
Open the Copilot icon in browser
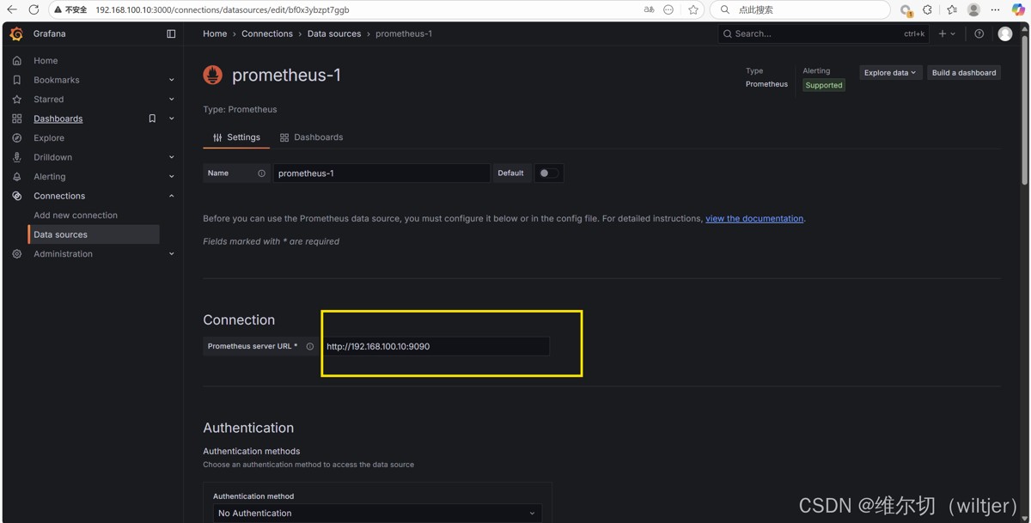(1018, 9)
